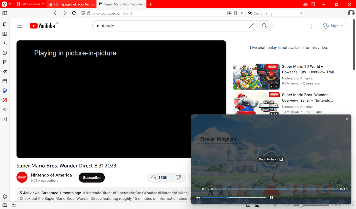Click the reload page button
Image resolution: width=356 pixels, height=209 pixels.
point(74,13)
